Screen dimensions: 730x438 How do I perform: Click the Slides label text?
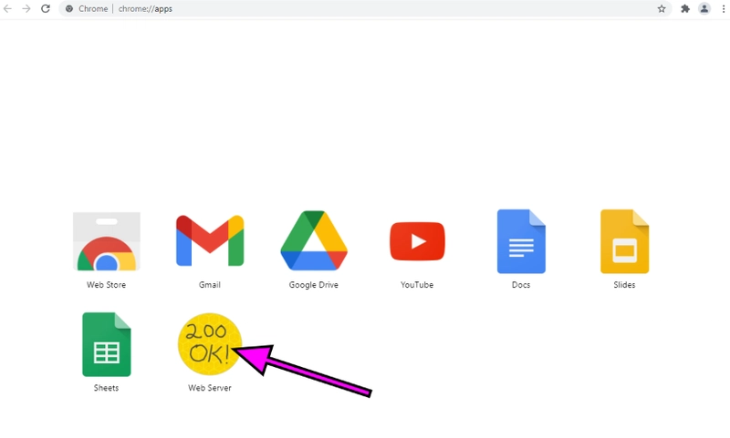pyautogui.click(x=624, y=285)
